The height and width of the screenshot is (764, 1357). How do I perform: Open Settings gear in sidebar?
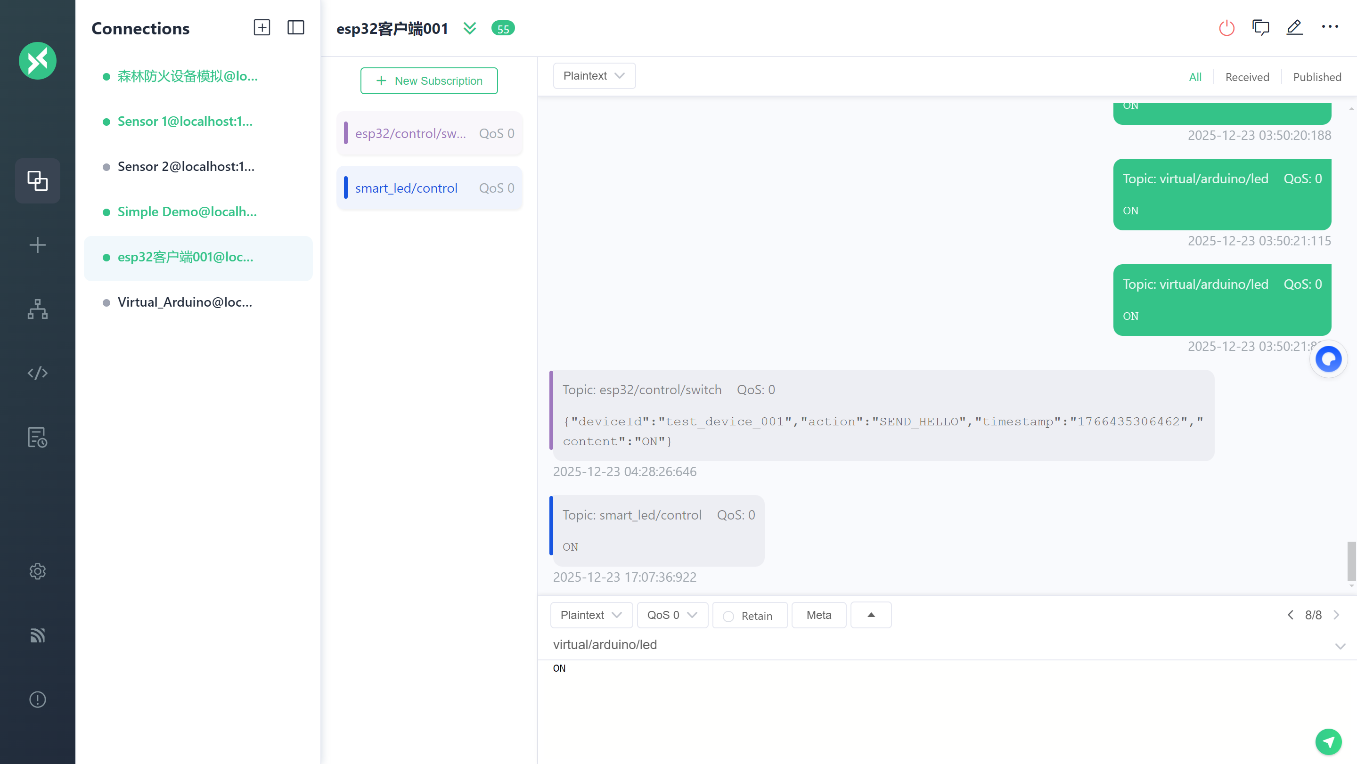coord(37,571)
